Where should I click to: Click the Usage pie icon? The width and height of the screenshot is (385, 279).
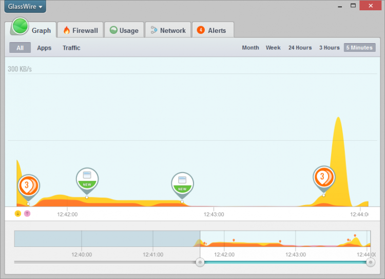click(x=113, y=30)
